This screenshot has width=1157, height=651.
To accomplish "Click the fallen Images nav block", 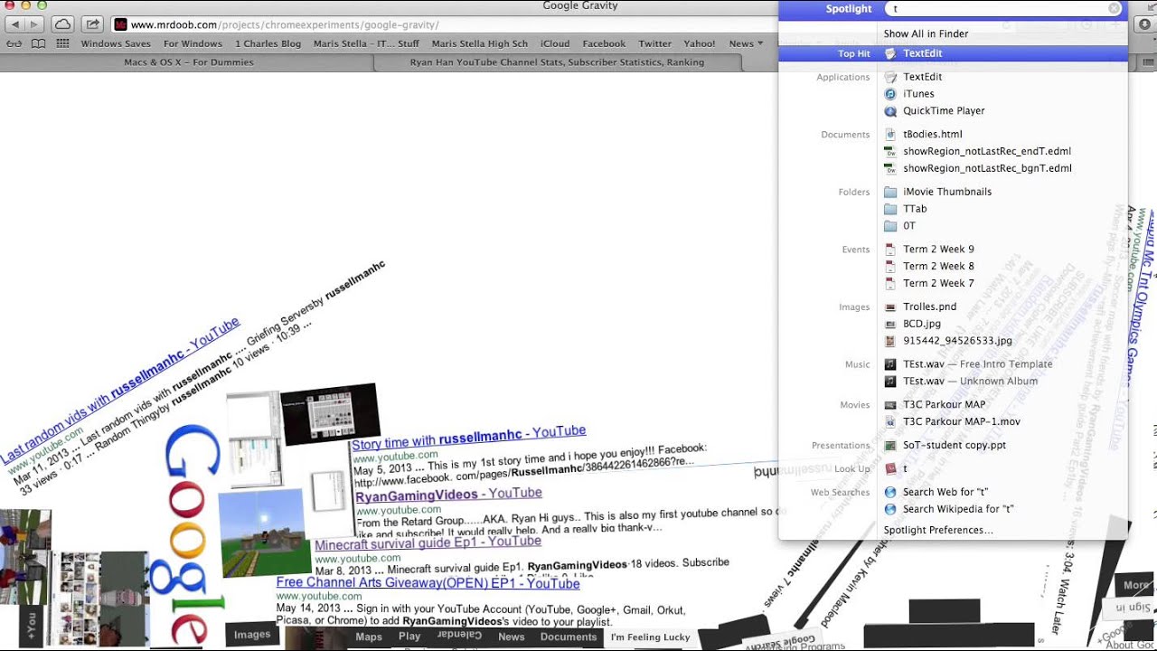I will click(252, 635).
